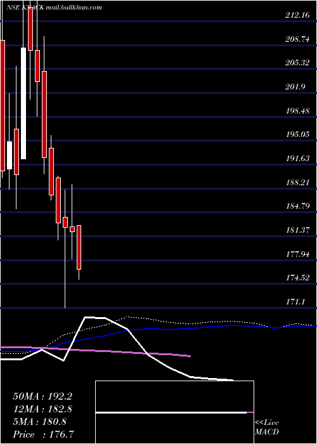The image size is (317, 444).
Task: Click the NSE KNACK mail.bullkhan.com title
Action: [54, 8]
